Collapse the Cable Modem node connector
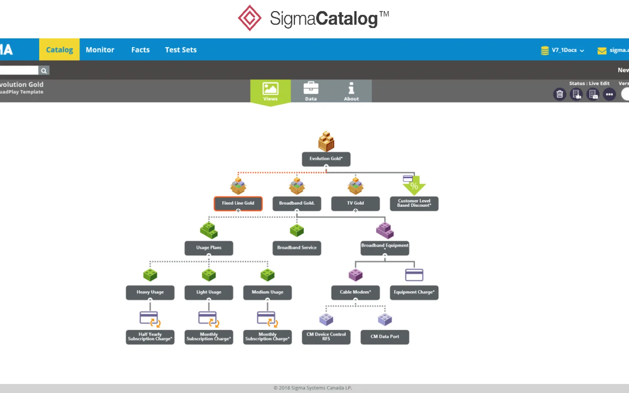Viewport: 629px width, 393px height. click(x=355, y=300)
